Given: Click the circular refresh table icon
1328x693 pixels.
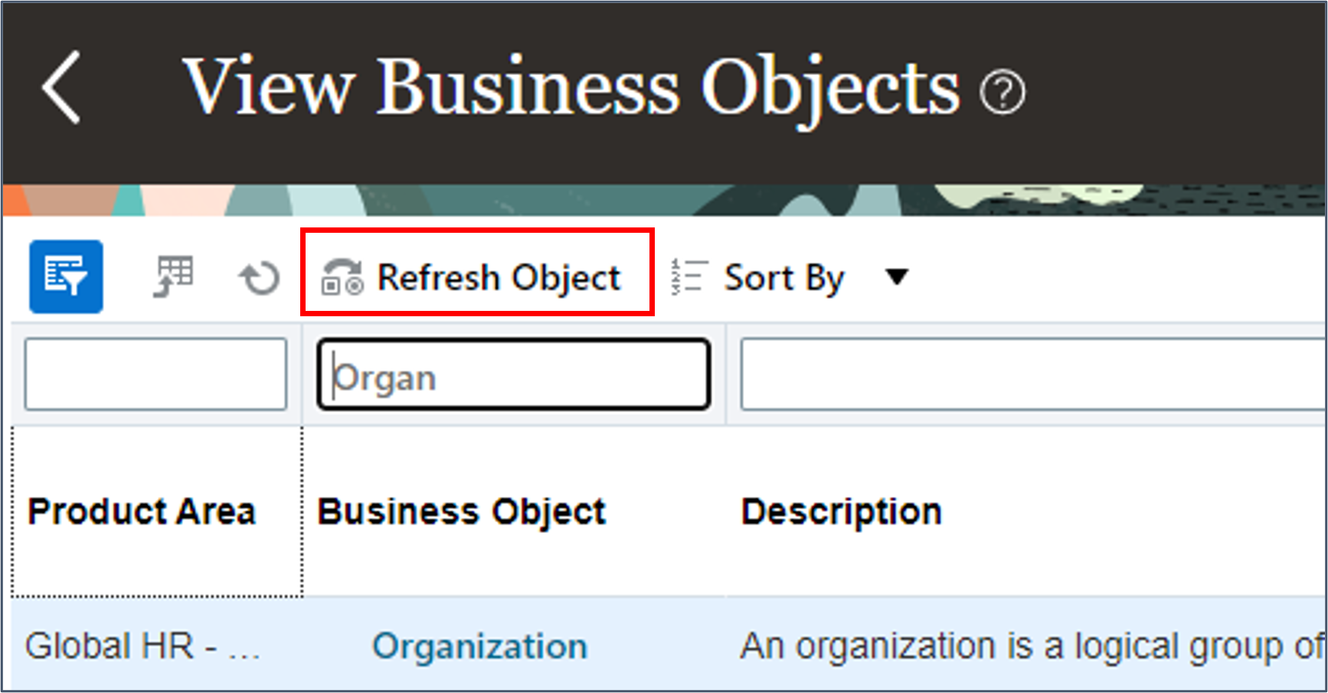Looking at the screenshot, I should 259,277.
